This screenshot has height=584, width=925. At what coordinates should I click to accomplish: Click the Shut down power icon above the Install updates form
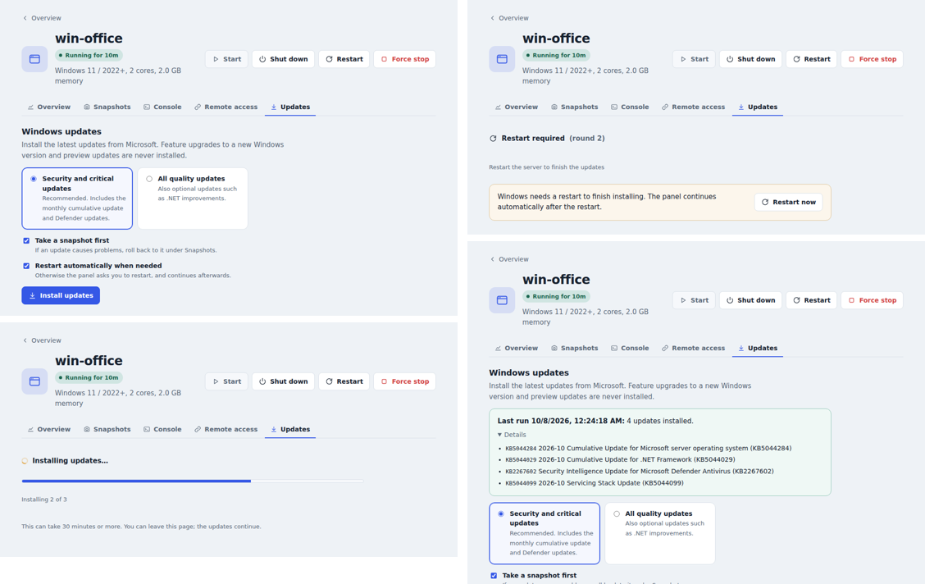(x=262, y=59)
